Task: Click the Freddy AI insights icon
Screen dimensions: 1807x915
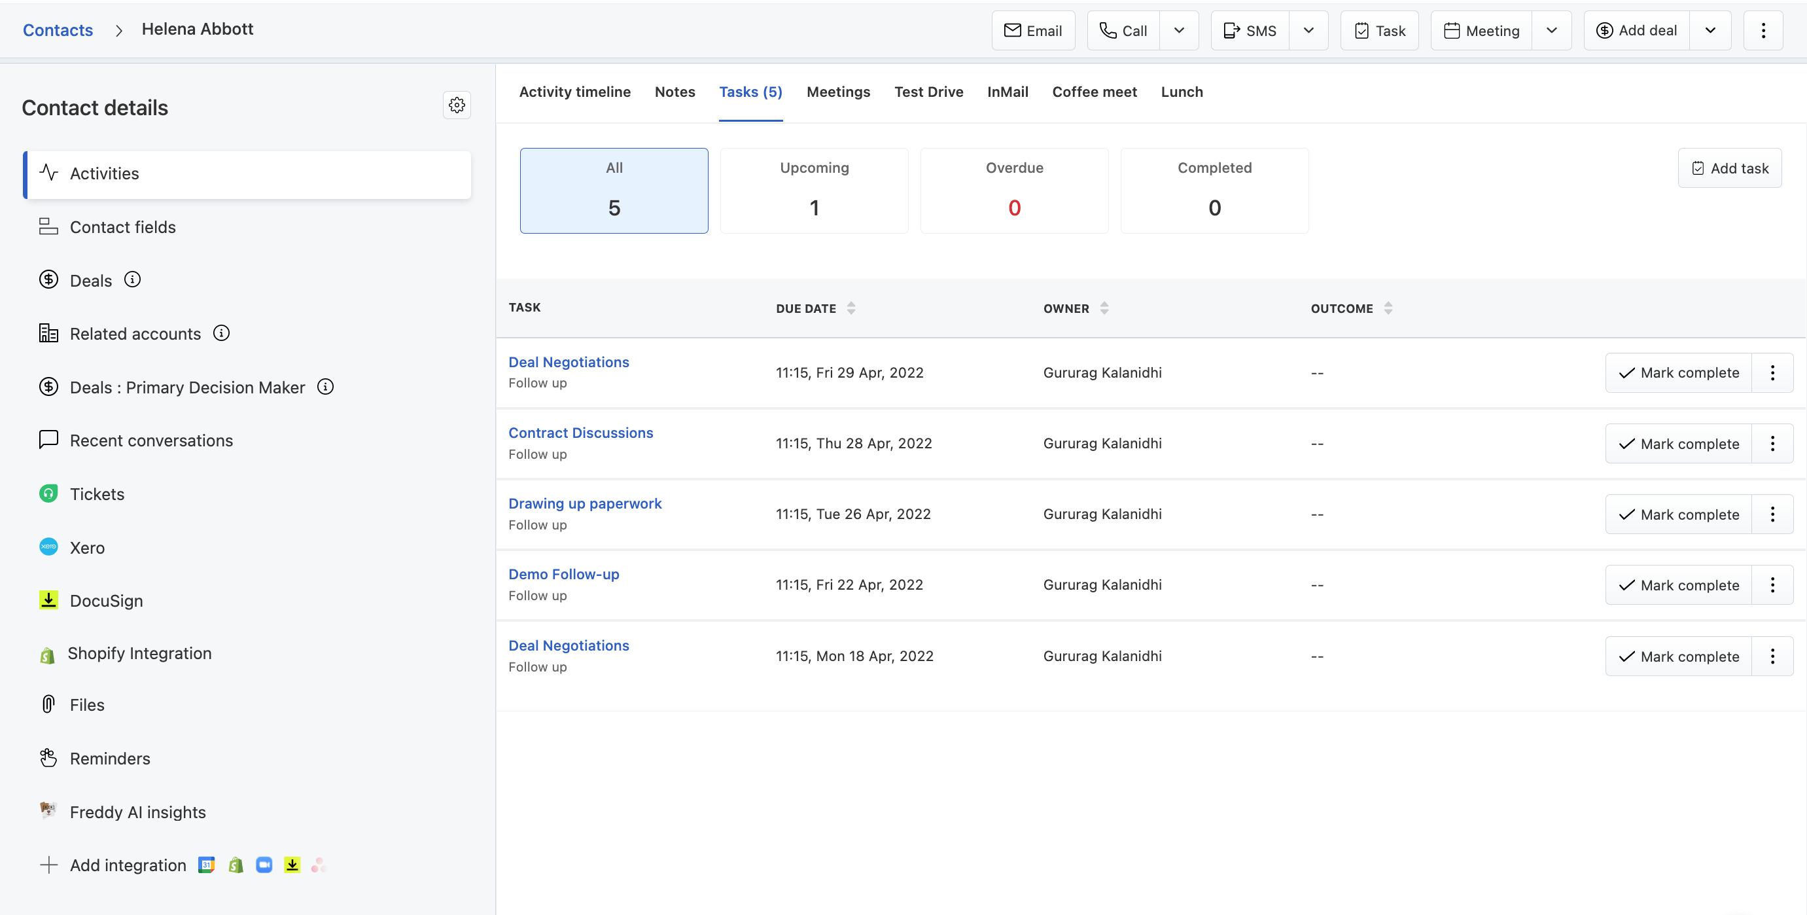Action: point(48,810)
